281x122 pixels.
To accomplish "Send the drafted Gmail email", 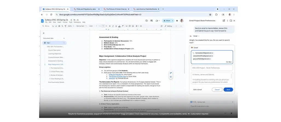I will pyautogui.click(x=228, y=90).
